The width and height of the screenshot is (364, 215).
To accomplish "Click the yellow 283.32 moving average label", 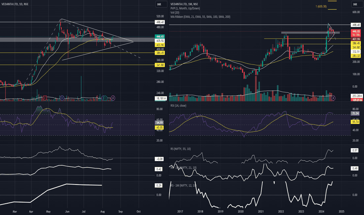I will point(356,56).
